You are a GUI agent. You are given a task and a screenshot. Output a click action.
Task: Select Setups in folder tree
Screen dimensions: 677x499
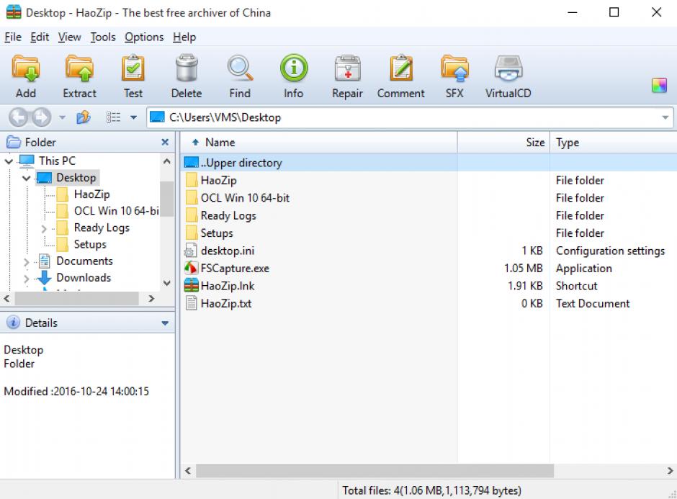click(90, 244)
